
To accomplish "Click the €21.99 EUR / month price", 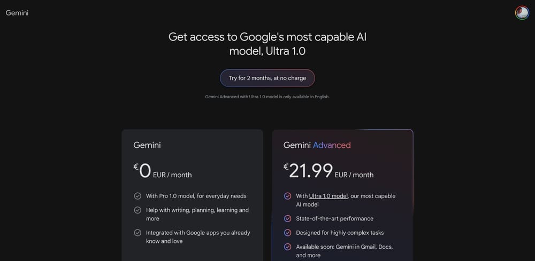I will click(x=328, y=171).
